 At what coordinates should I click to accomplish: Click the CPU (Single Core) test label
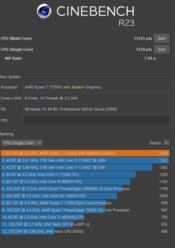coord(17,49)
